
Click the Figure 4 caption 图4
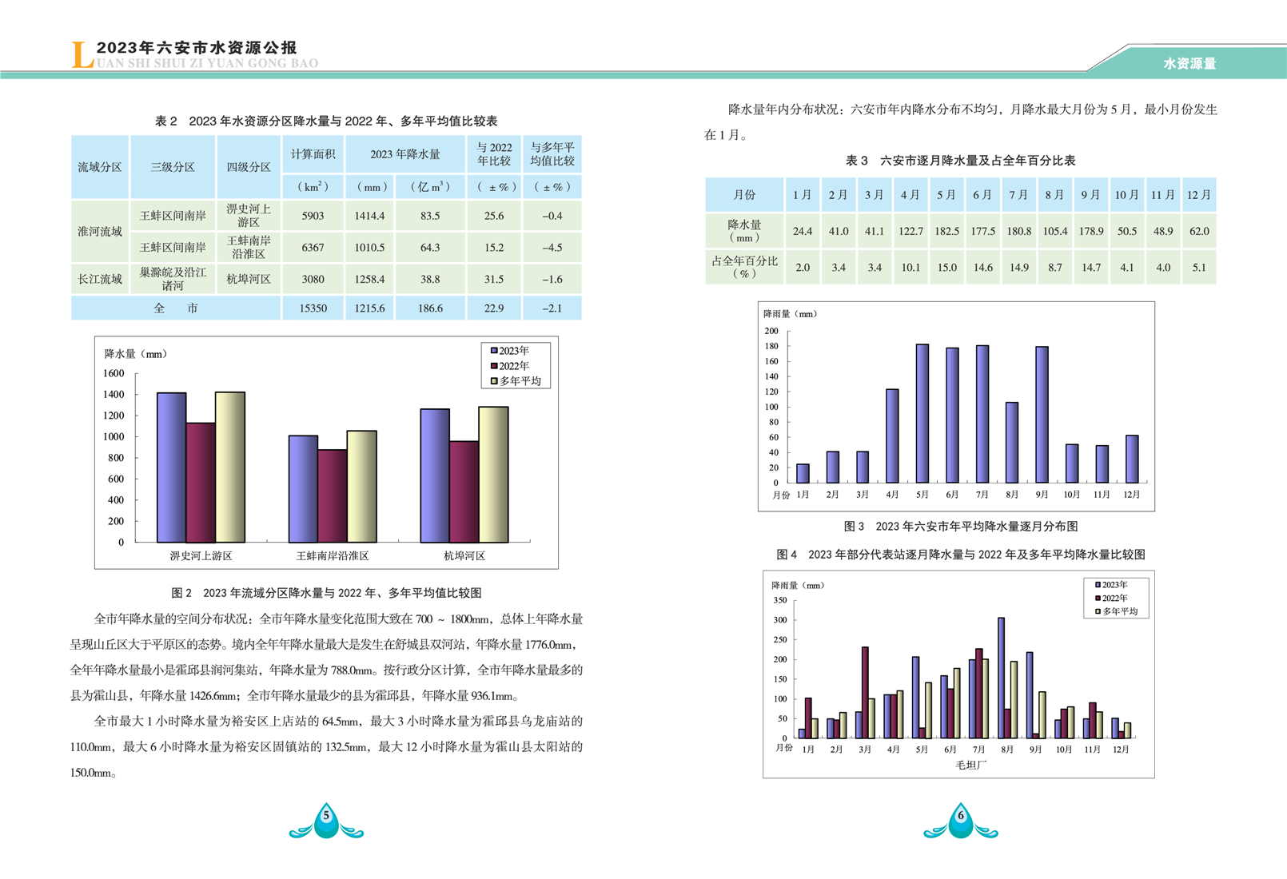point(961,555)
